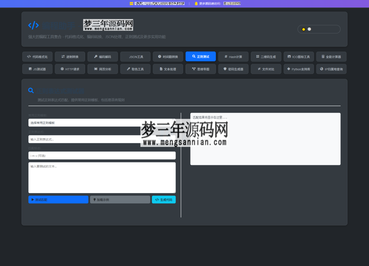The height and width of the screenshot is (266, 369).
Task: Click the cyan 生成代码 button
Action: [164, 199]
